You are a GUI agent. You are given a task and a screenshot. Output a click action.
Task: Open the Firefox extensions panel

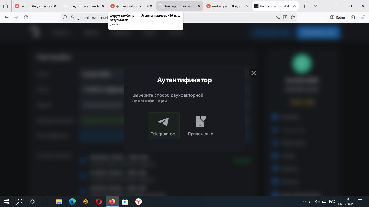[x=353, y=17]
